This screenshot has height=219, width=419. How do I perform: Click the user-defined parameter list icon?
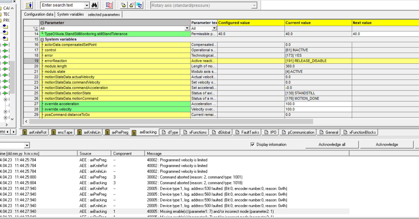(29, 5)
